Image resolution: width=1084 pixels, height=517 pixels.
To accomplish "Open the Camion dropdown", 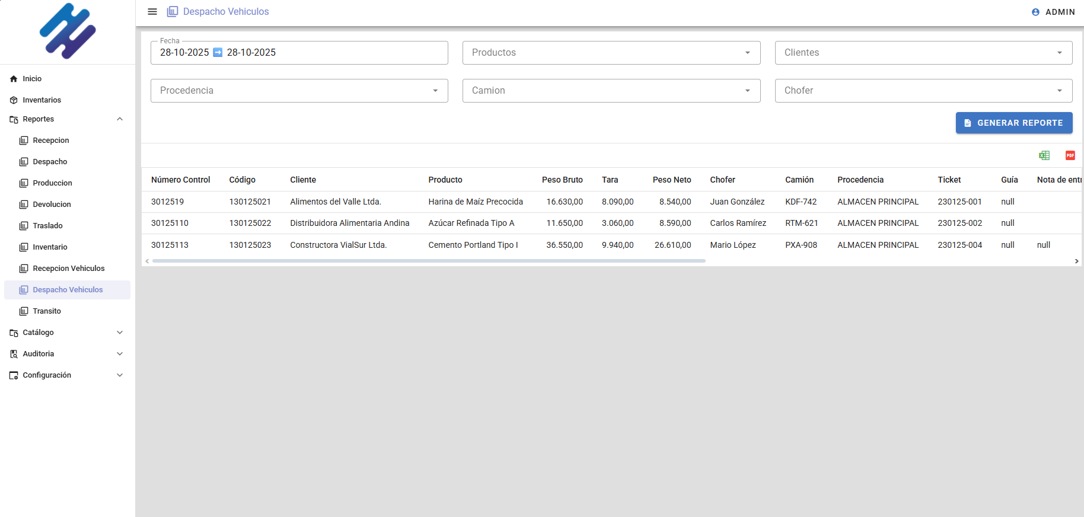I will tap(611, 91).
